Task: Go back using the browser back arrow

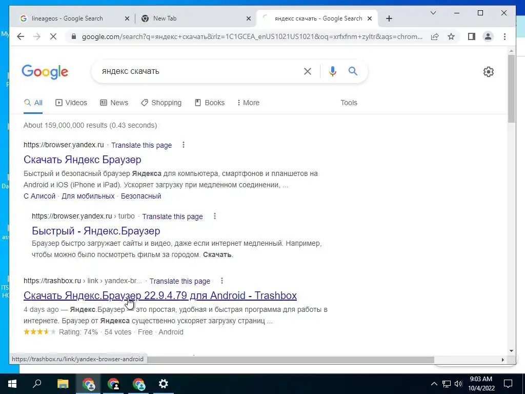Action: point(21,36)
